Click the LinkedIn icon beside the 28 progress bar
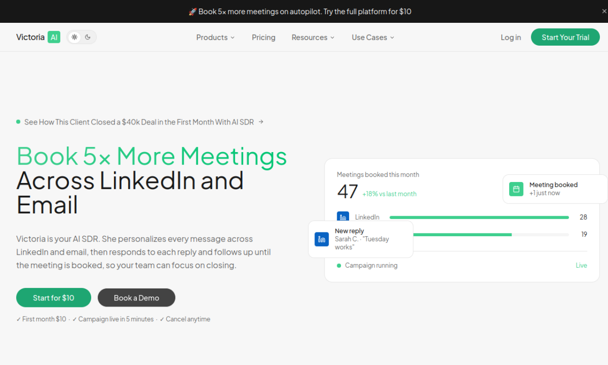This screenshot has height=365, width=608. tap(343, 217)
